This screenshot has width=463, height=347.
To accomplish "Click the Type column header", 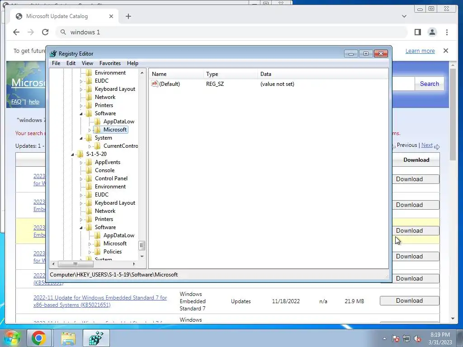I will (x=230, y=74).
